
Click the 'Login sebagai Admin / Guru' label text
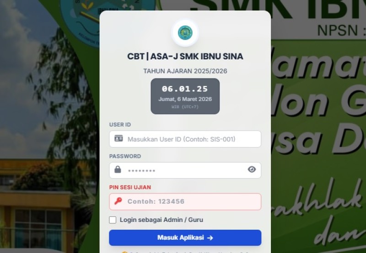click(161, 220)
